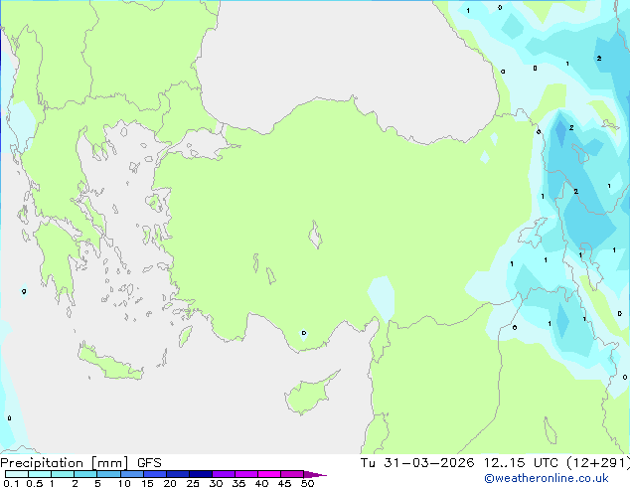630x487 pixels.
Task: Click the legend tick label "35"
Action: click(238, 483)
